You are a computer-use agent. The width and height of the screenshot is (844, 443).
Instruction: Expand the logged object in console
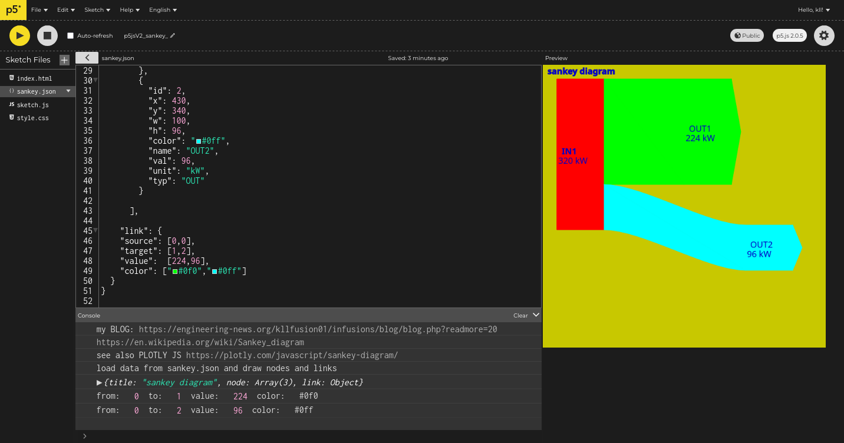pyautogui.click(x=100, y=383)
